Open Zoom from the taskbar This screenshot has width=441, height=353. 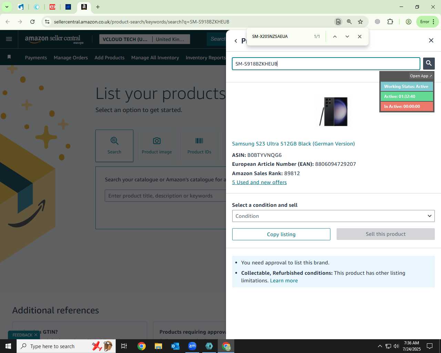(192, 346)
